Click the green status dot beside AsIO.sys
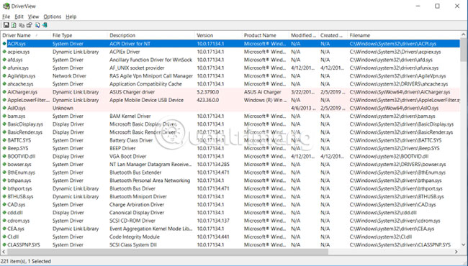 [4, 108]
